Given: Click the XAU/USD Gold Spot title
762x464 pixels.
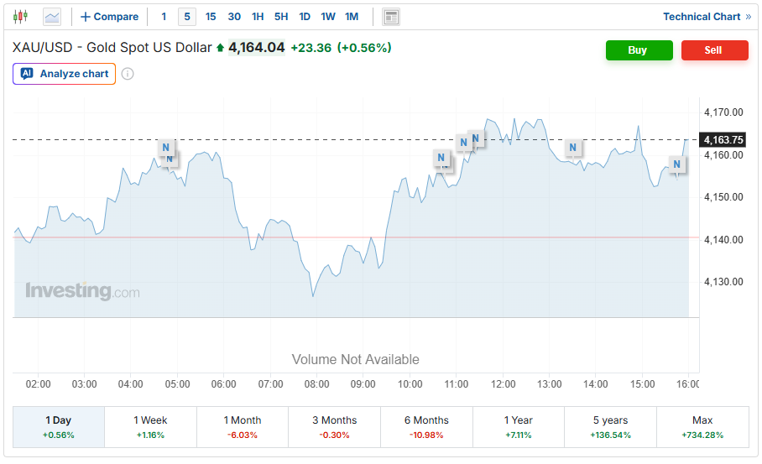Looking at the screenshot, I should [x=112, y=48].
